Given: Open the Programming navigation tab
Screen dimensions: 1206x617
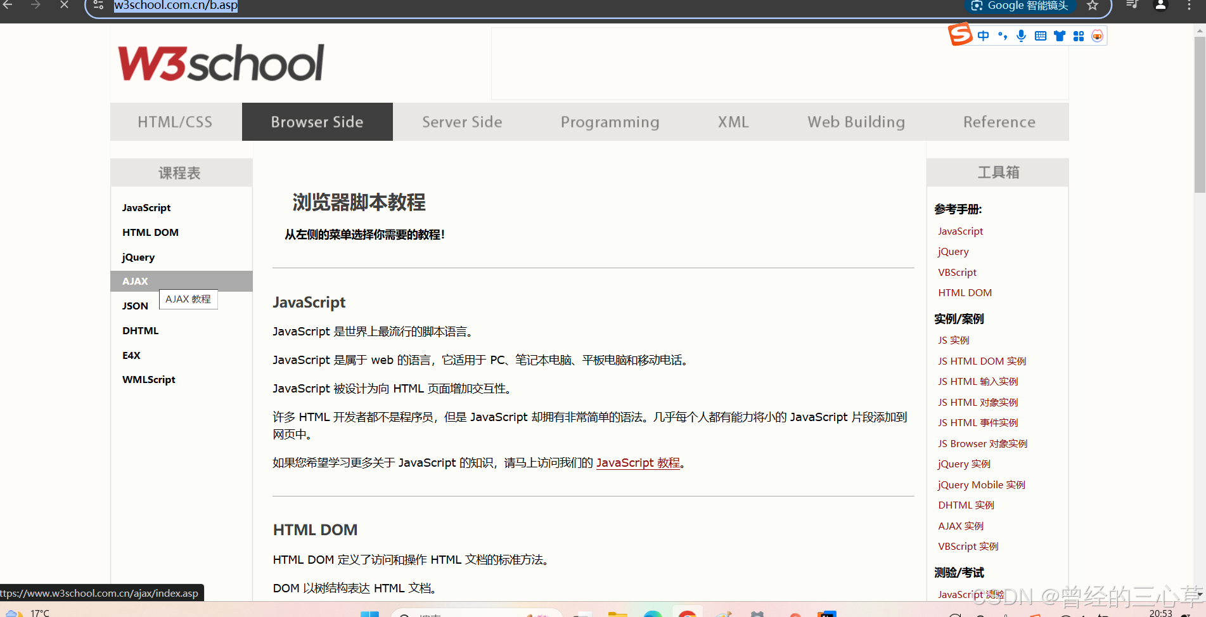Looking at the screenshot, I should [610, 122].
